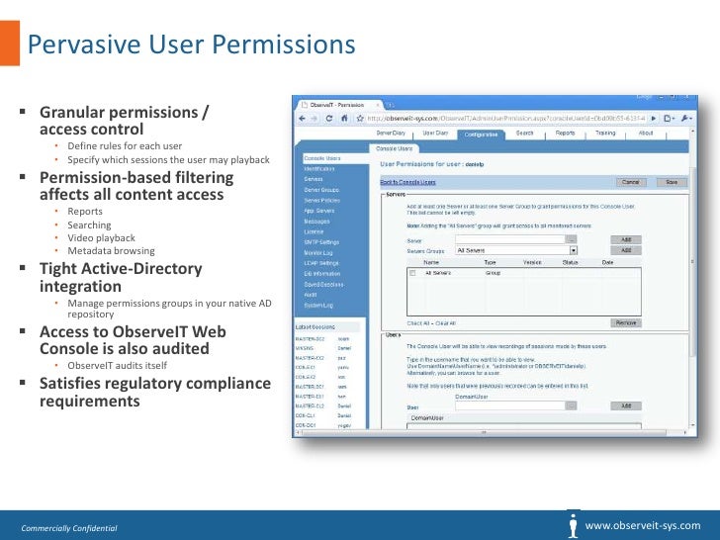This screenshot has width=720, height=540.
Task: Click the go arrow beside the address bar
Action: [x=654, y=119]
